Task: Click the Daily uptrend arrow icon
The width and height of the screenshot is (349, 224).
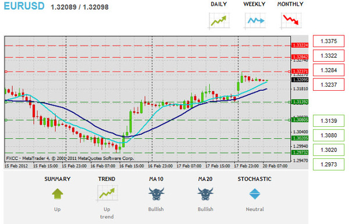Action: coord(219,21)
